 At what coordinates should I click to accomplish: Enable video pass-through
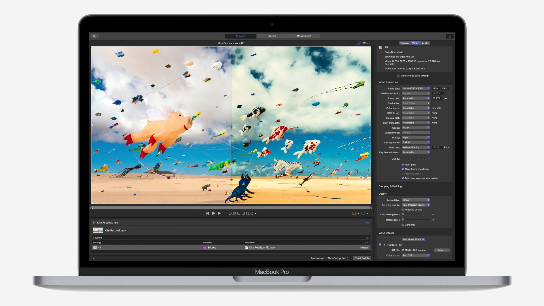point(398,76)
